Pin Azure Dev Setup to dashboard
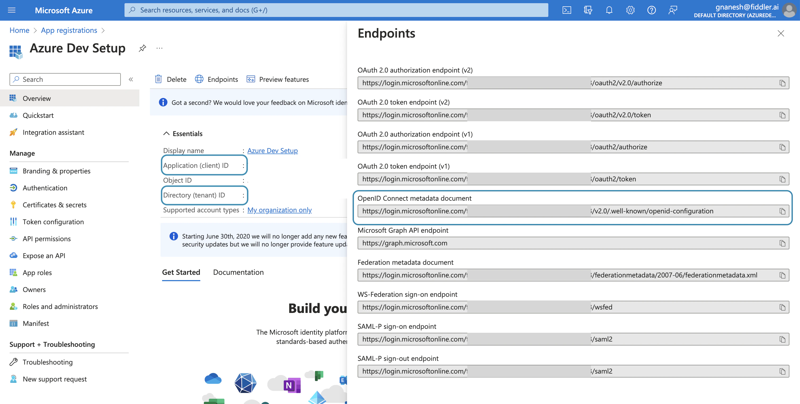The image size is (800, 404). click(x=142, y=48)
